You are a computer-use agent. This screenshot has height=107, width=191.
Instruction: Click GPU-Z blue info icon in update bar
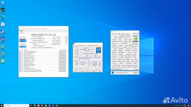(113, 73)
